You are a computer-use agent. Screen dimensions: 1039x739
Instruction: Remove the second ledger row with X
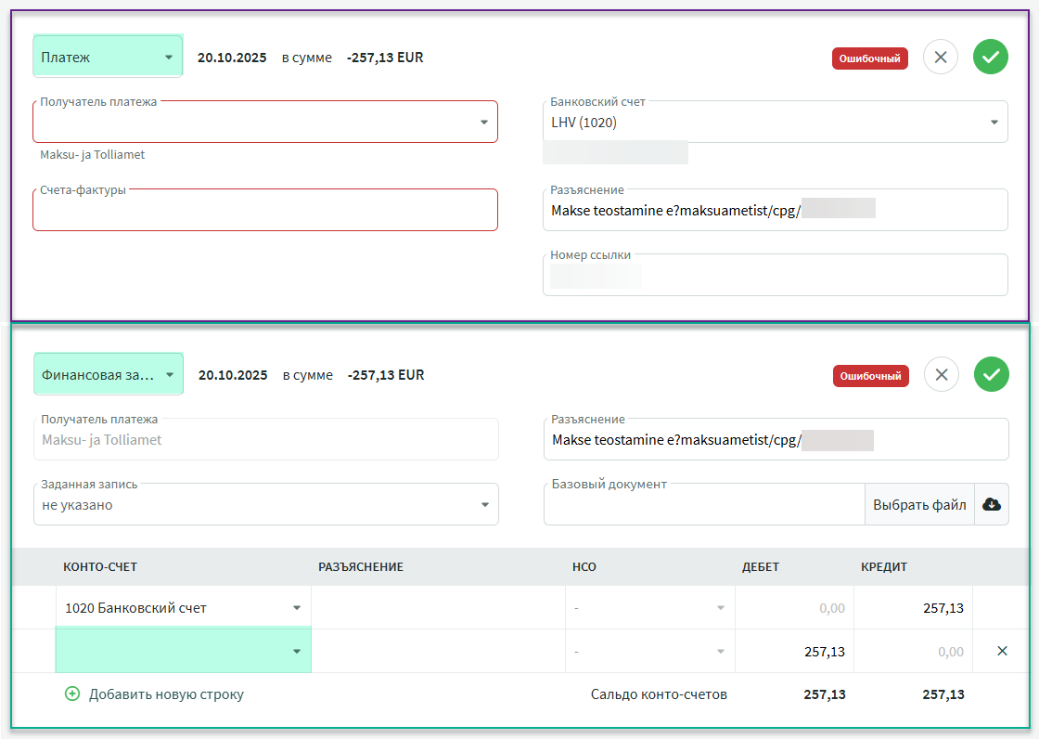[1002, 652]
